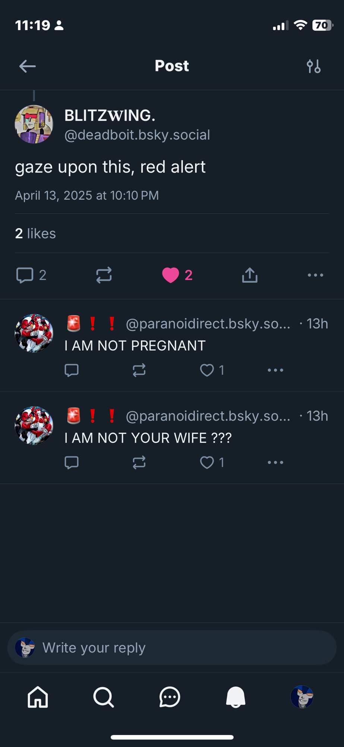Unlike the main post's pink heart

(x=171, y=275)
